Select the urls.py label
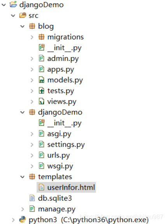The image size is (167, 224). (58, 155)
